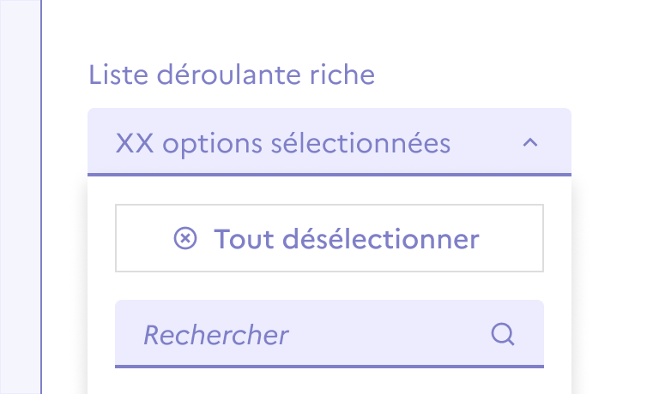The image size is (659, 394).
Task: Click the light purple left sidebar strip
Action: click(20, 197)
